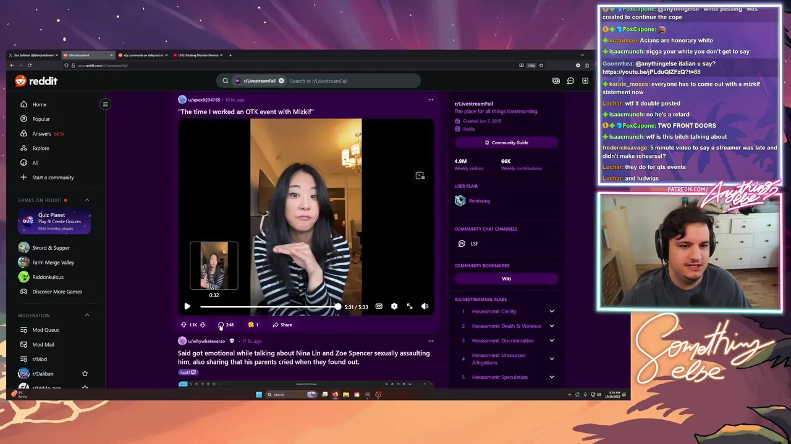Remove the r/LivestreamFail search filter chip
Viewport: 791px width, 444px height.
281,81
